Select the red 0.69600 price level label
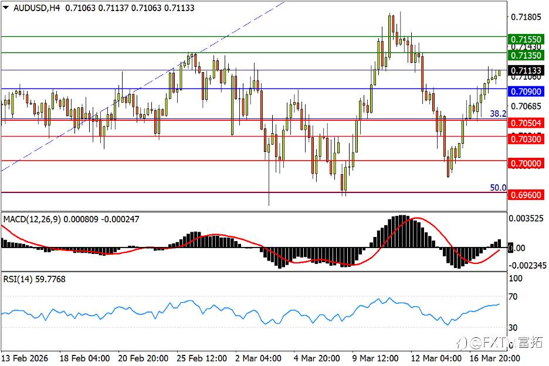 526,195
